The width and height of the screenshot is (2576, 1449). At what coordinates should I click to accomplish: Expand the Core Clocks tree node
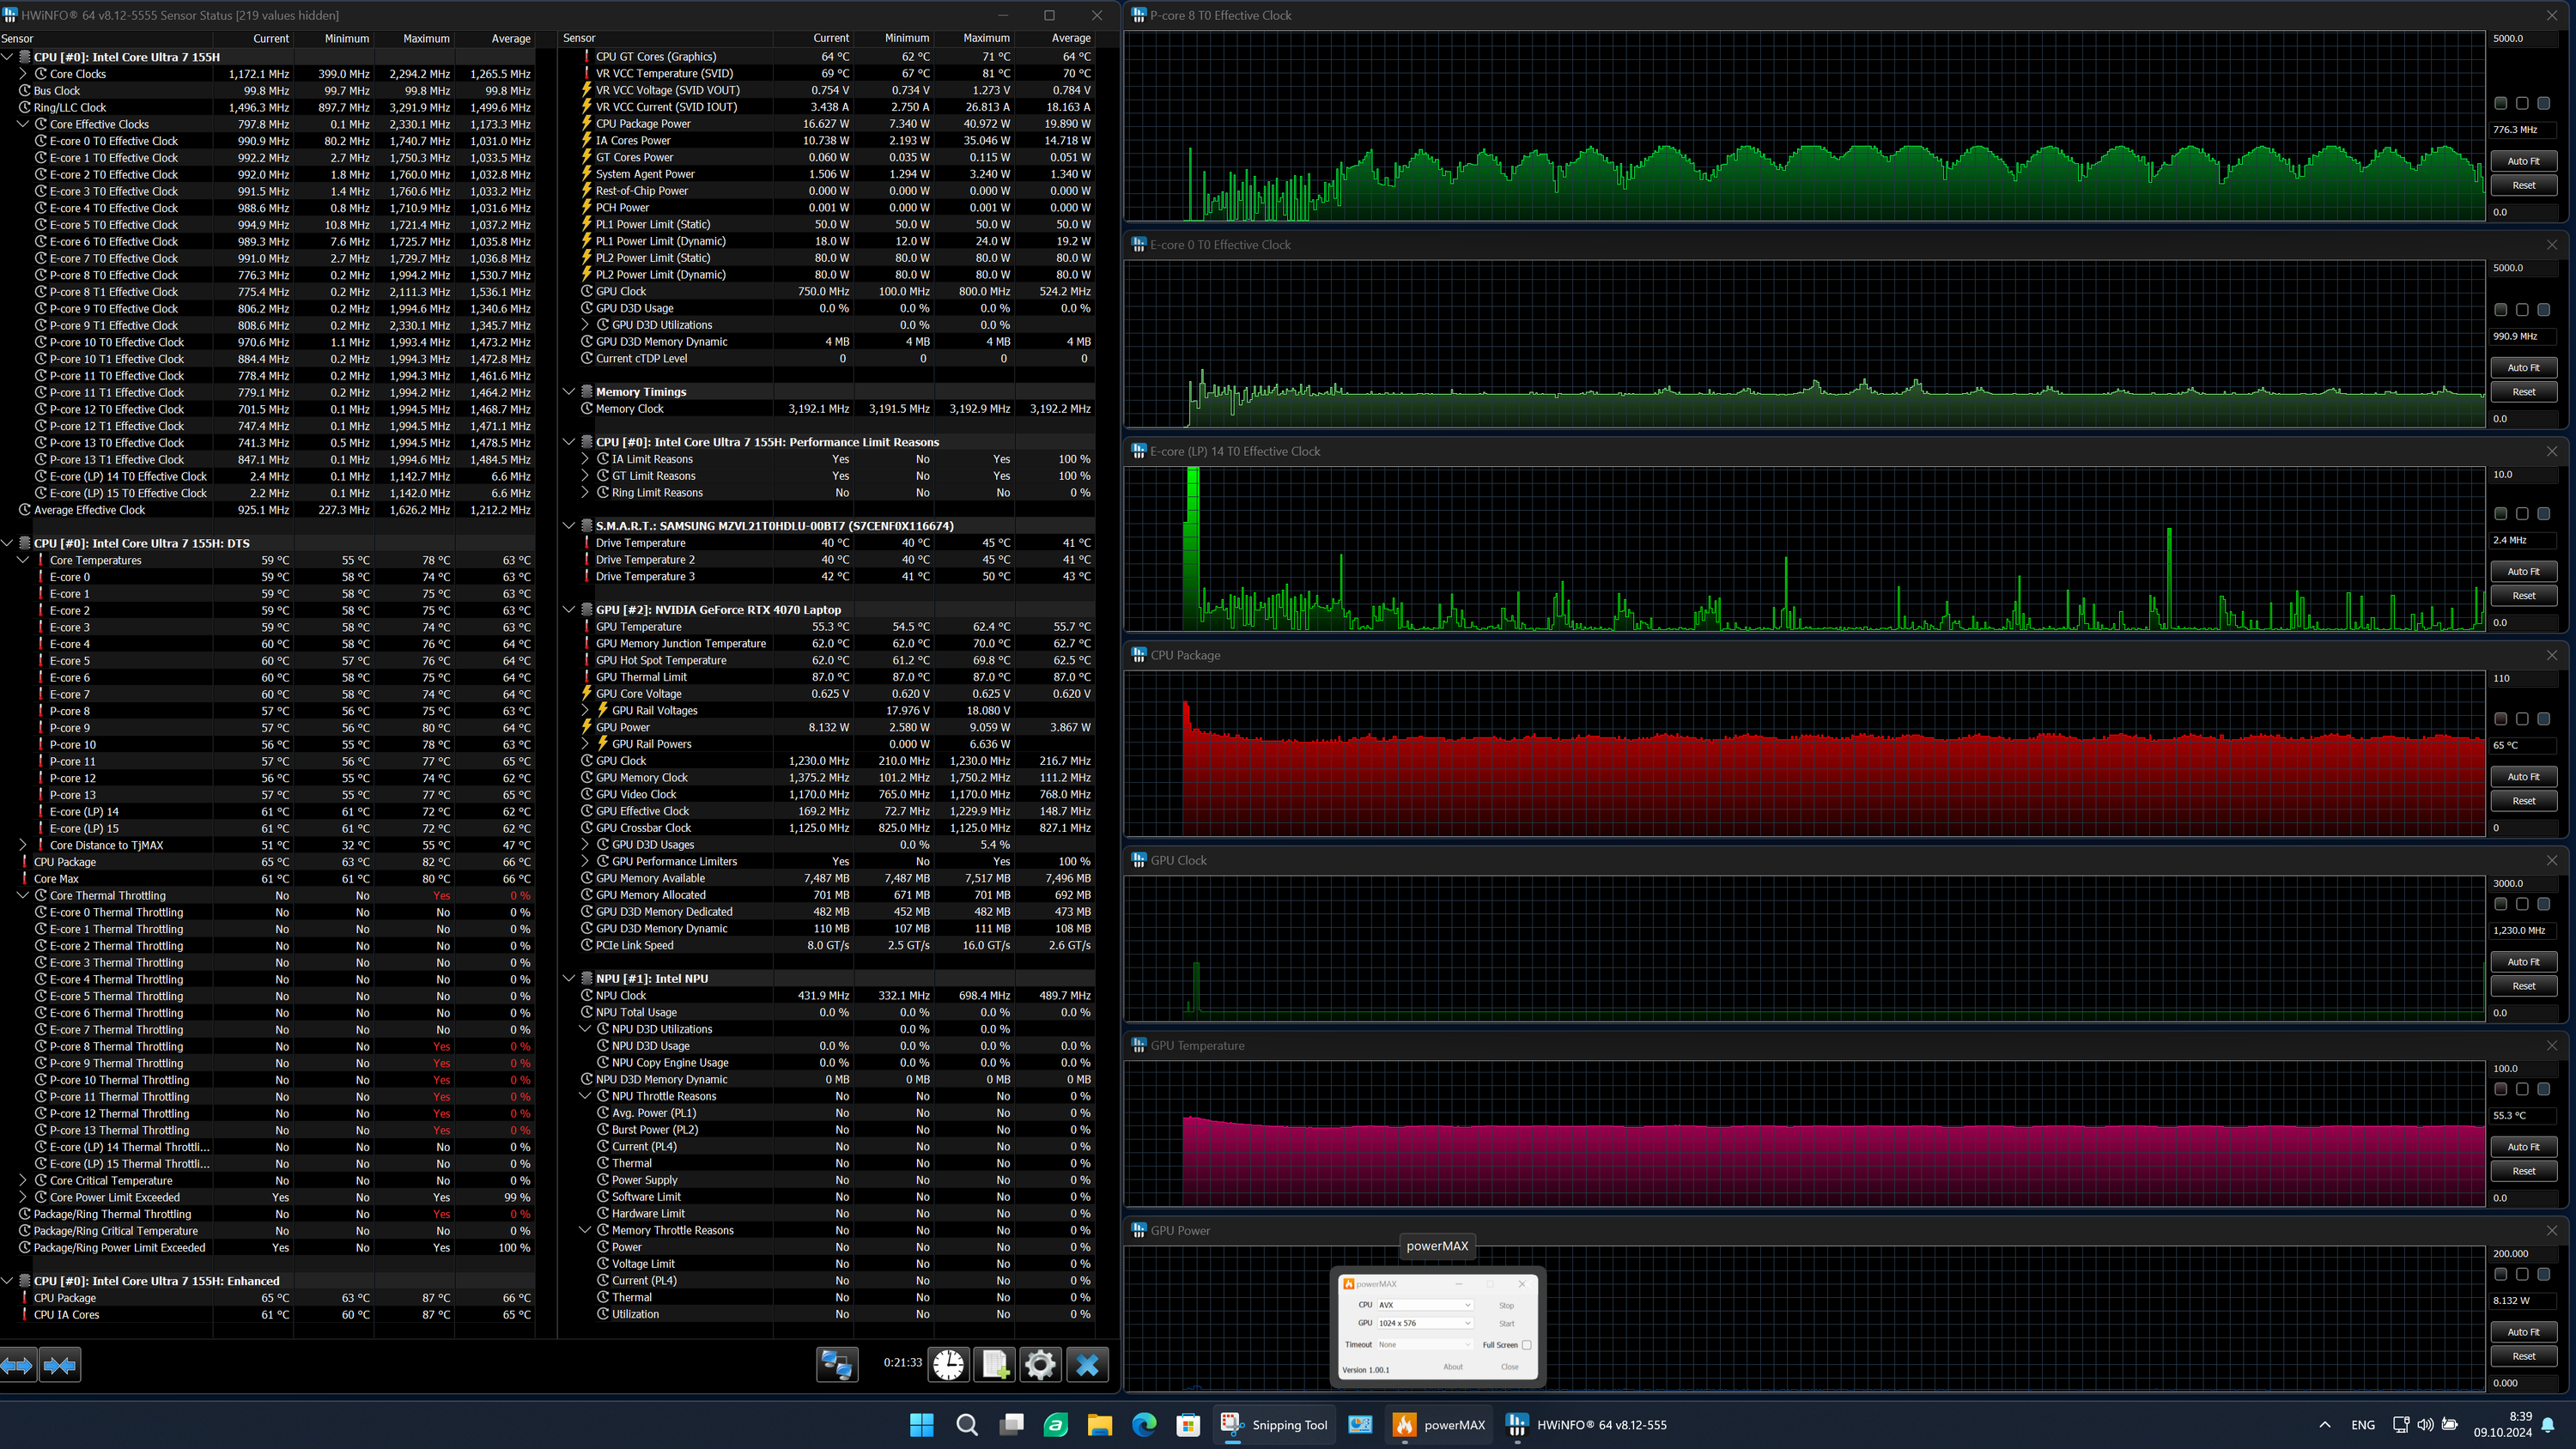click(23, 74)
